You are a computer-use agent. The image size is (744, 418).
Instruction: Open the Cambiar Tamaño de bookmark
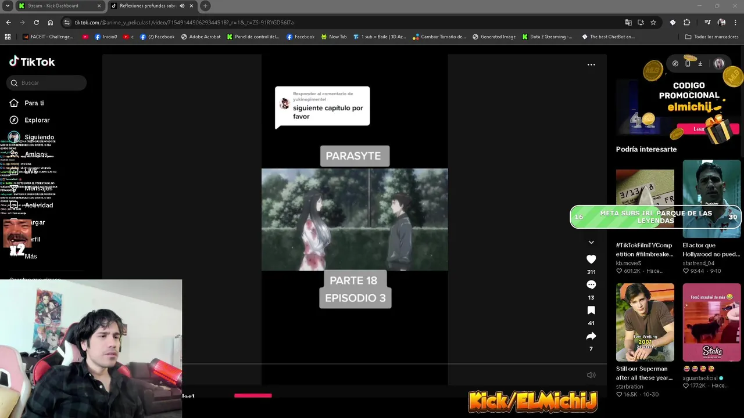coord(439,37)
